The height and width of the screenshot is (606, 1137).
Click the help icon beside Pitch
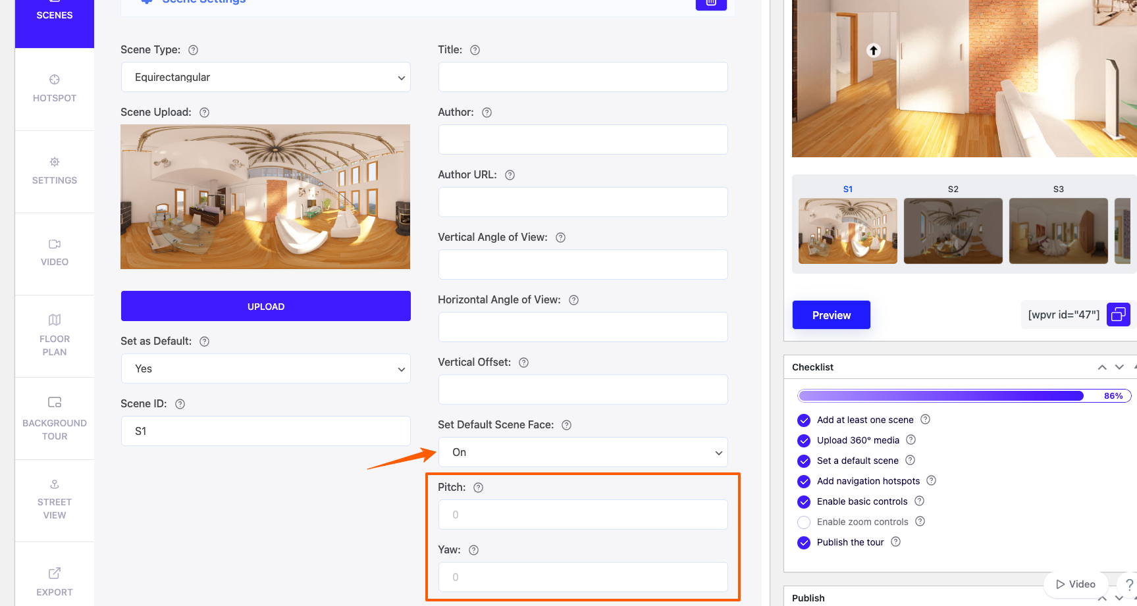click(x=478, y=488)
